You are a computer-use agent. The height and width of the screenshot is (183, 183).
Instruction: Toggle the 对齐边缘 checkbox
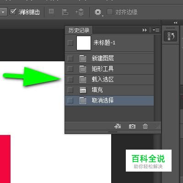[110, 12]
